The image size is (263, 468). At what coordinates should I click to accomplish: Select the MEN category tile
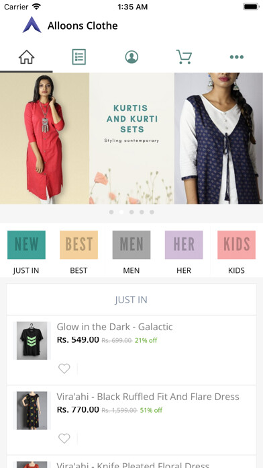131,245
